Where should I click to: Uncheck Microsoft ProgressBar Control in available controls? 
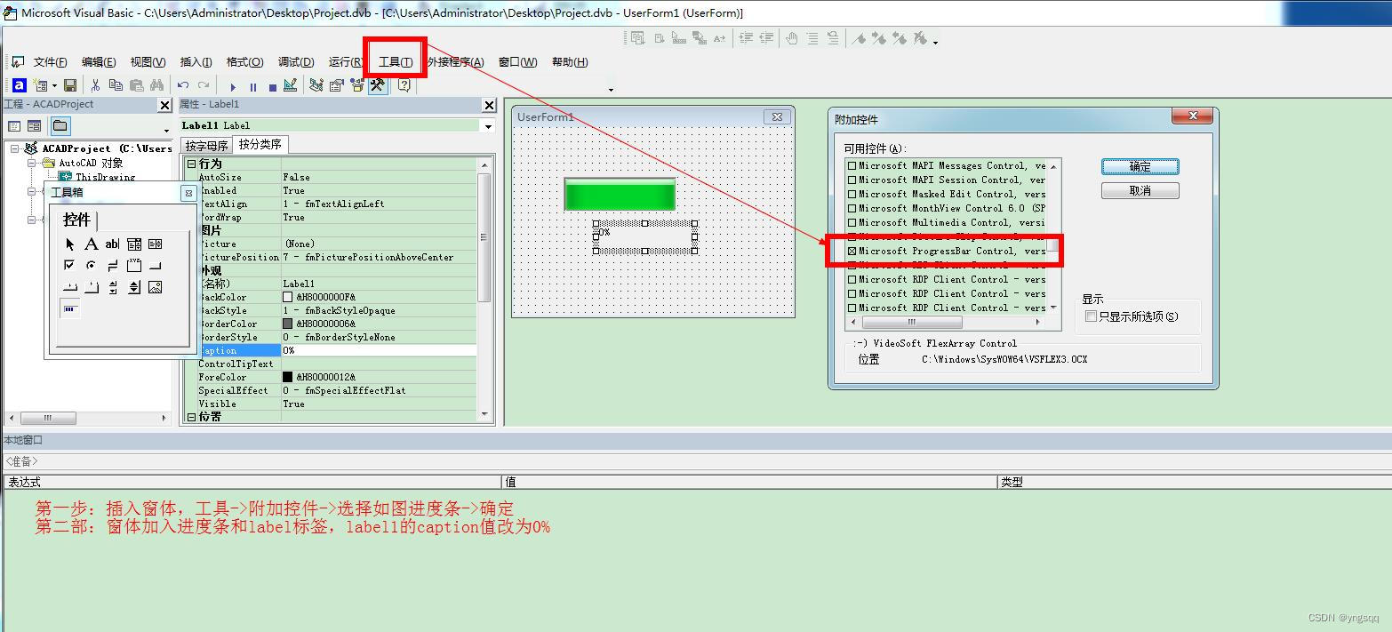852,251
